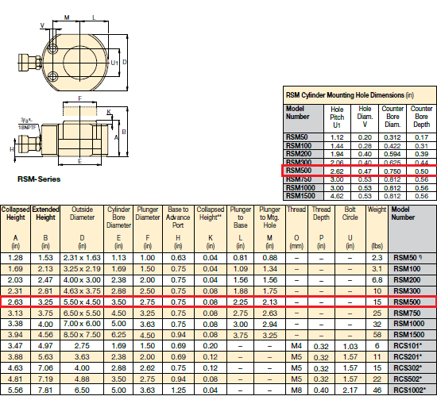Select the Outside Diameter D header
Image resolution: width=437 pixels, height=396 pixels.
click(82, 229)
